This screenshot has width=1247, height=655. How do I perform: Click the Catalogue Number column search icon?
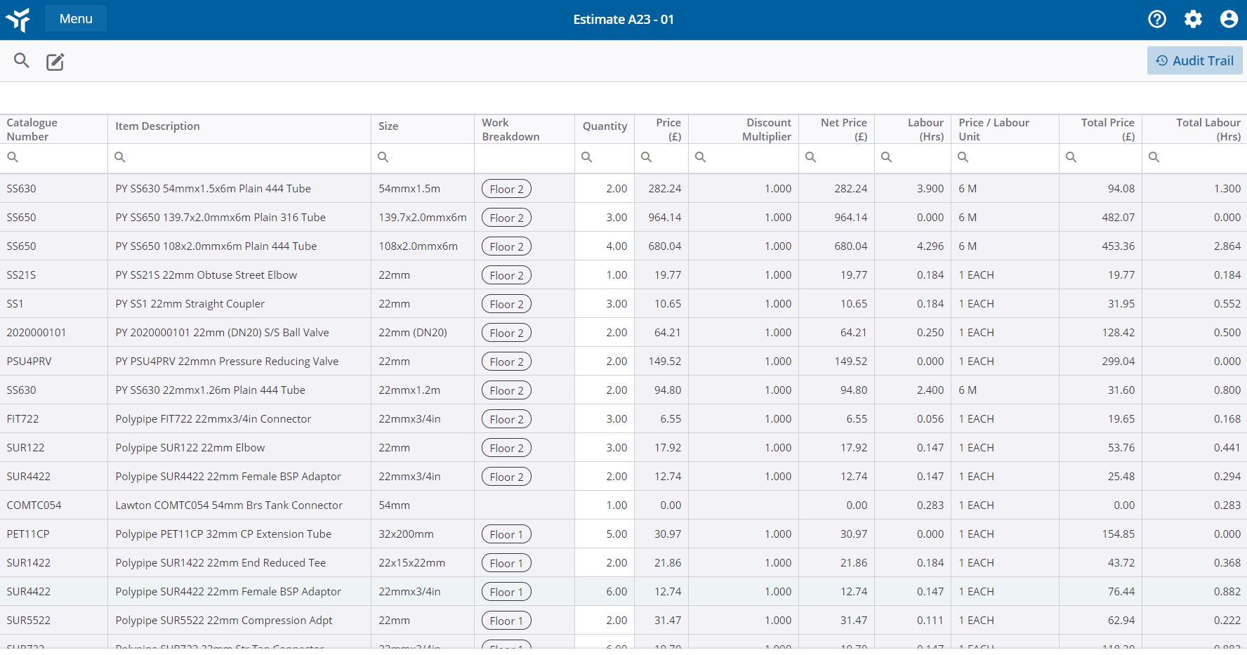click(x=12, y=157)
